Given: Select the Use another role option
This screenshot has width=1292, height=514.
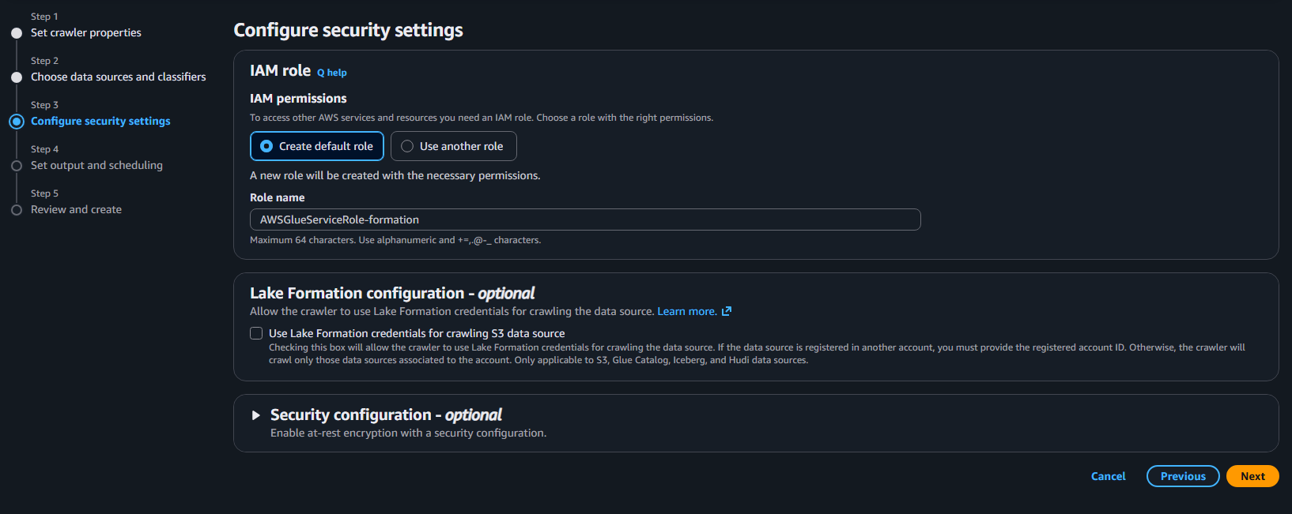Looking at the screenshot, I should [453, 146].
